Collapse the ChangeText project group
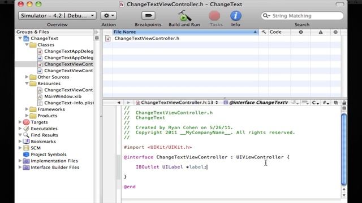Screen dimensions: 362x203 point(20,38)
